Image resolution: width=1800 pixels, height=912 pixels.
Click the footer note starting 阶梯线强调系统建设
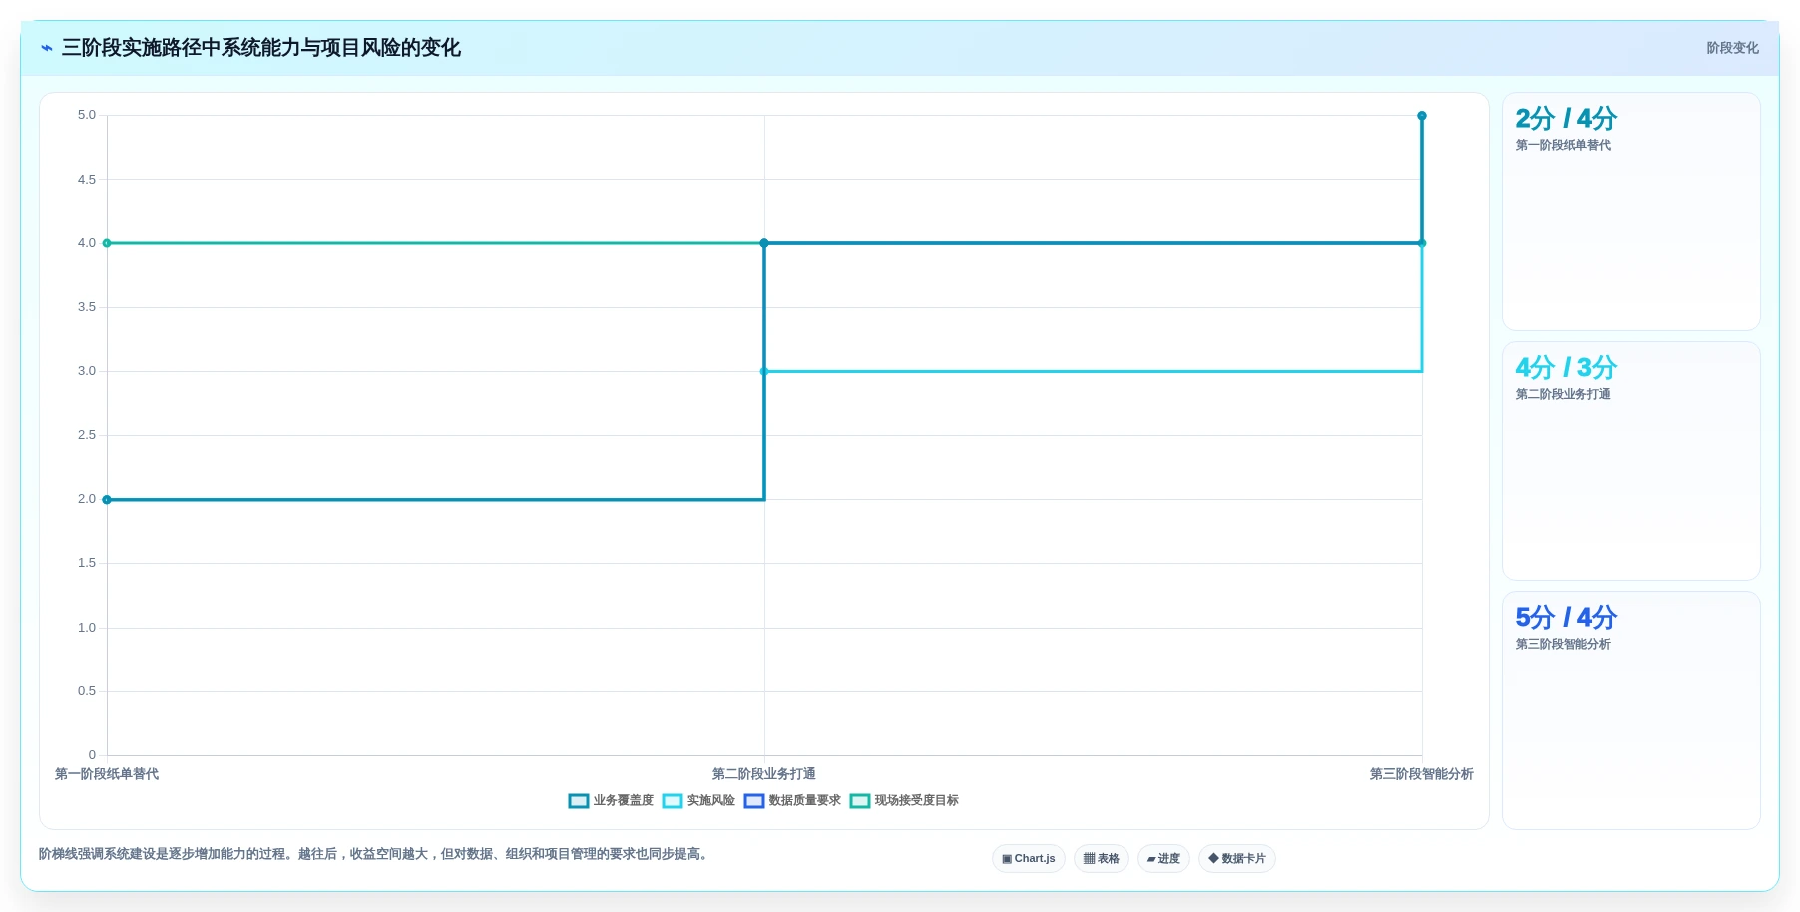[x=376, y=854]
